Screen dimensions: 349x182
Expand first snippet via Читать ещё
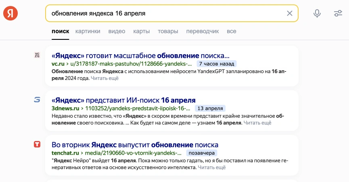(104, 78)
